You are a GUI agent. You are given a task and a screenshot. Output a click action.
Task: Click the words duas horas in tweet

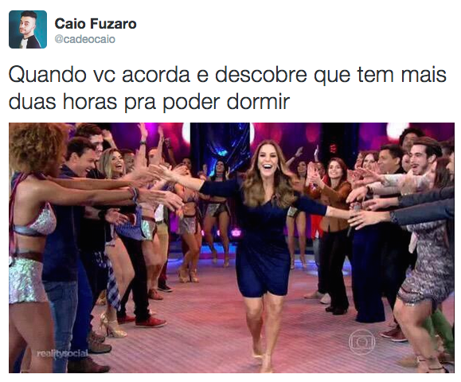63,101
